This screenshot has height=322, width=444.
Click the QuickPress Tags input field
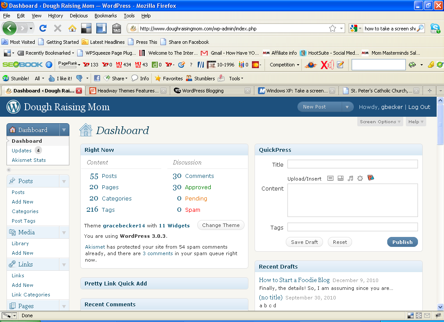coord(353,227)
